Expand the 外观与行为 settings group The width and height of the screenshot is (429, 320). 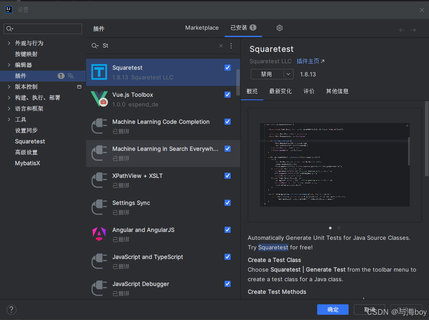point(9,43)
